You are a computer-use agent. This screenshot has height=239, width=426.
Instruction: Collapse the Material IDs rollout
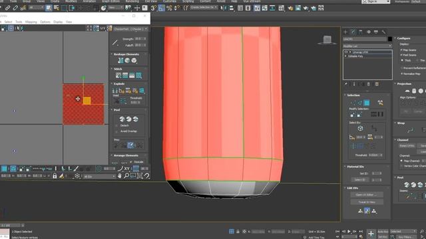tap(345, 167)
